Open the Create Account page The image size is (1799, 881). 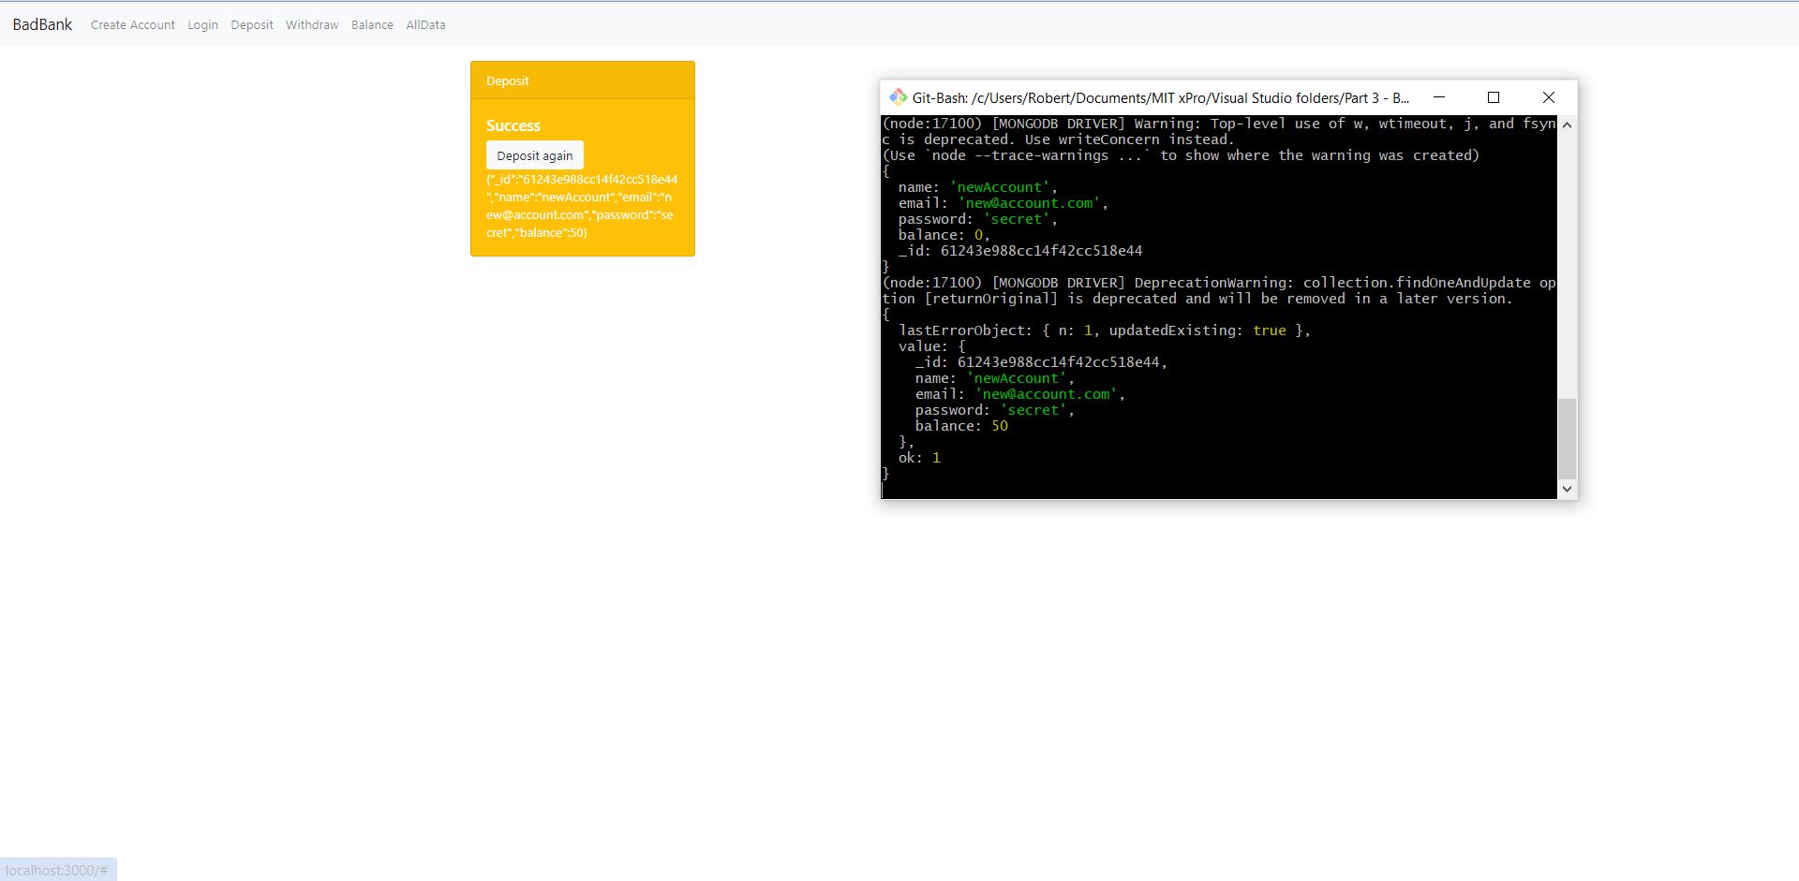(x=132, y=24)
